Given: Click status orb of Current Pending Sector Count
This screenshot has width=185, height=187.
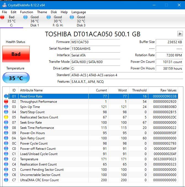Looking at the screenshot, I should pos(6,169).
